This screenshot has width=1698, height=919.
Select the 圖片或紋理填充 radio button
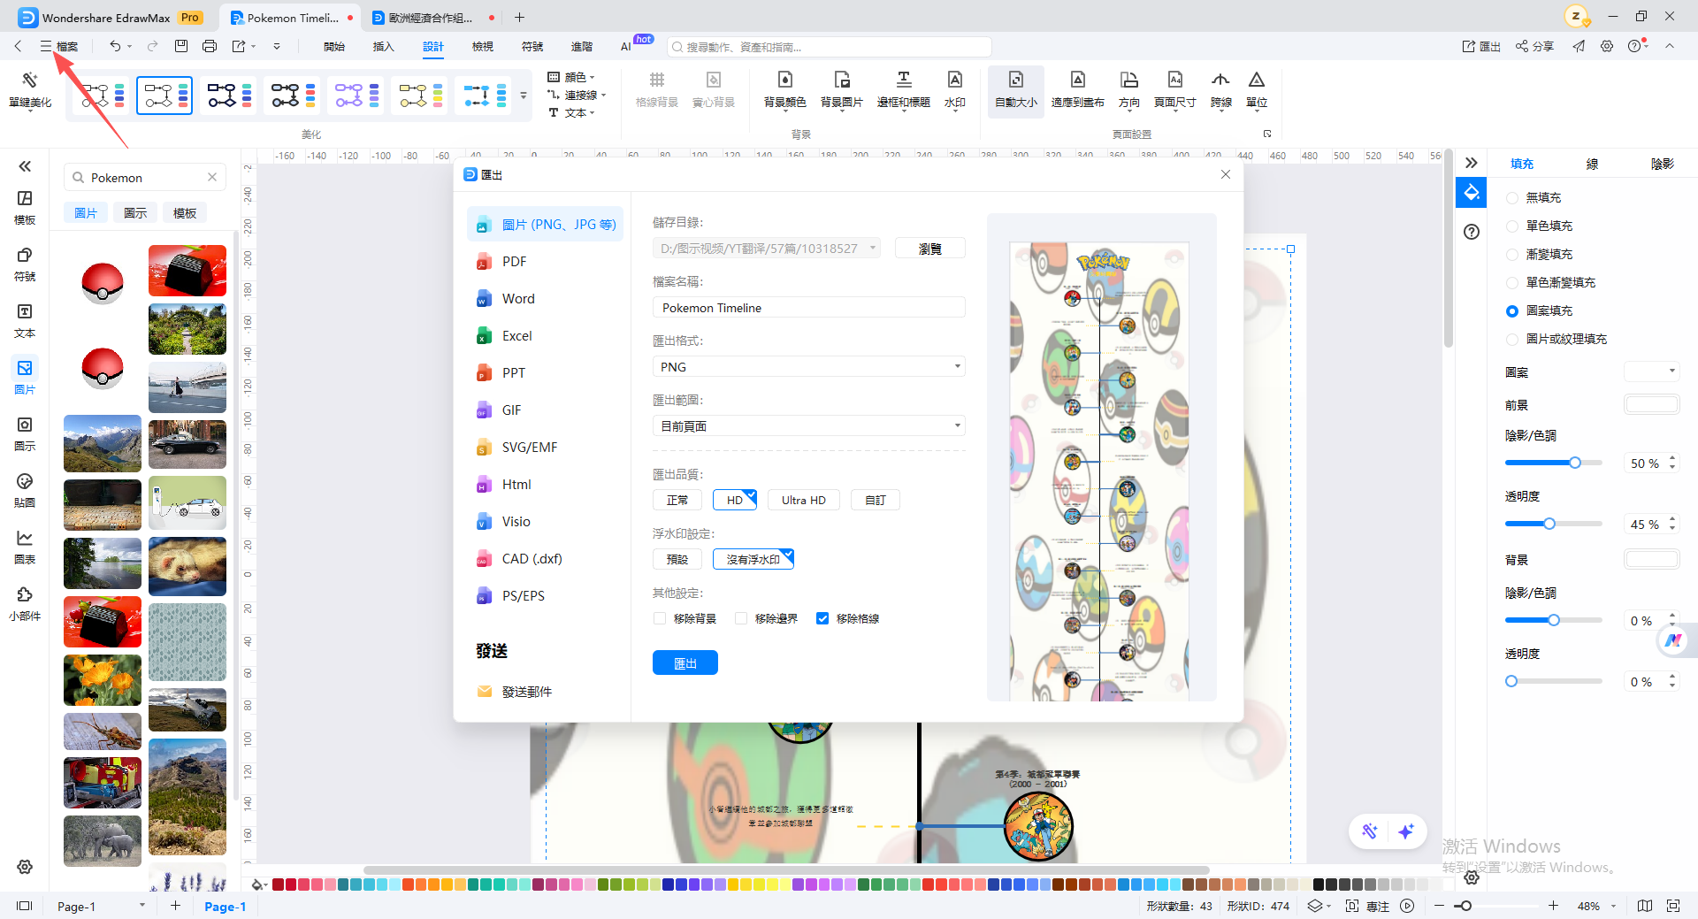click(x=1512, y=340)
